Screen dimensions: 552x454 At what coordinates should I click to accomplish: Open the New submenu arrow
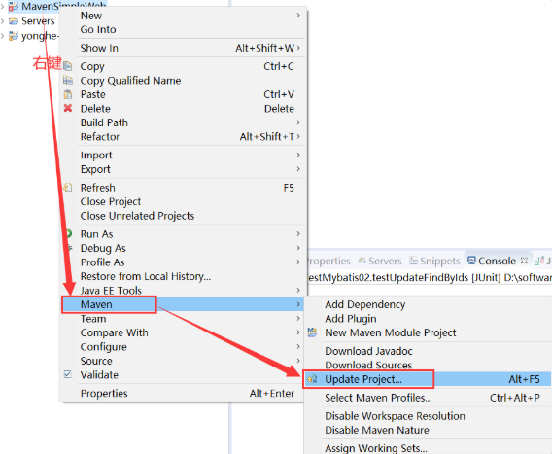pos(298,16)
